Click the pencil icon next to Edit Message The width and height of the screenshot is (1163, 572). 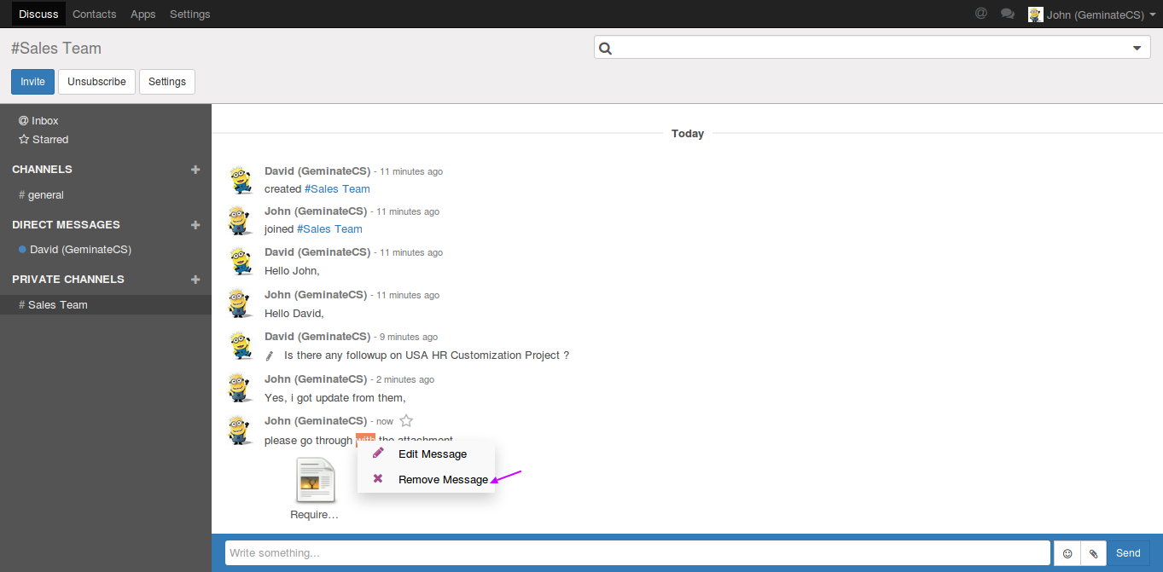click(378, 454)
